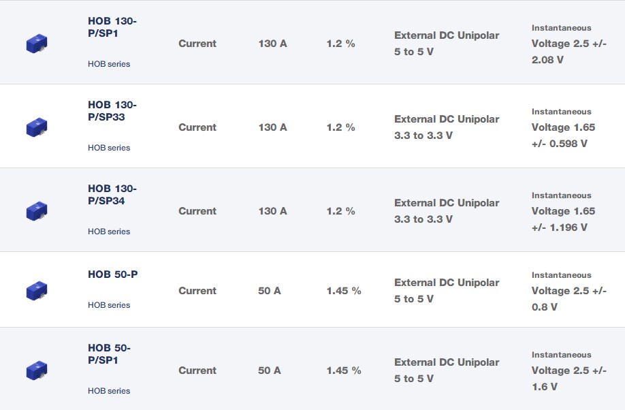Click the HOB 130-P/SP1 sensor thumbnail

pyautogui.click(x=37, y=44)
